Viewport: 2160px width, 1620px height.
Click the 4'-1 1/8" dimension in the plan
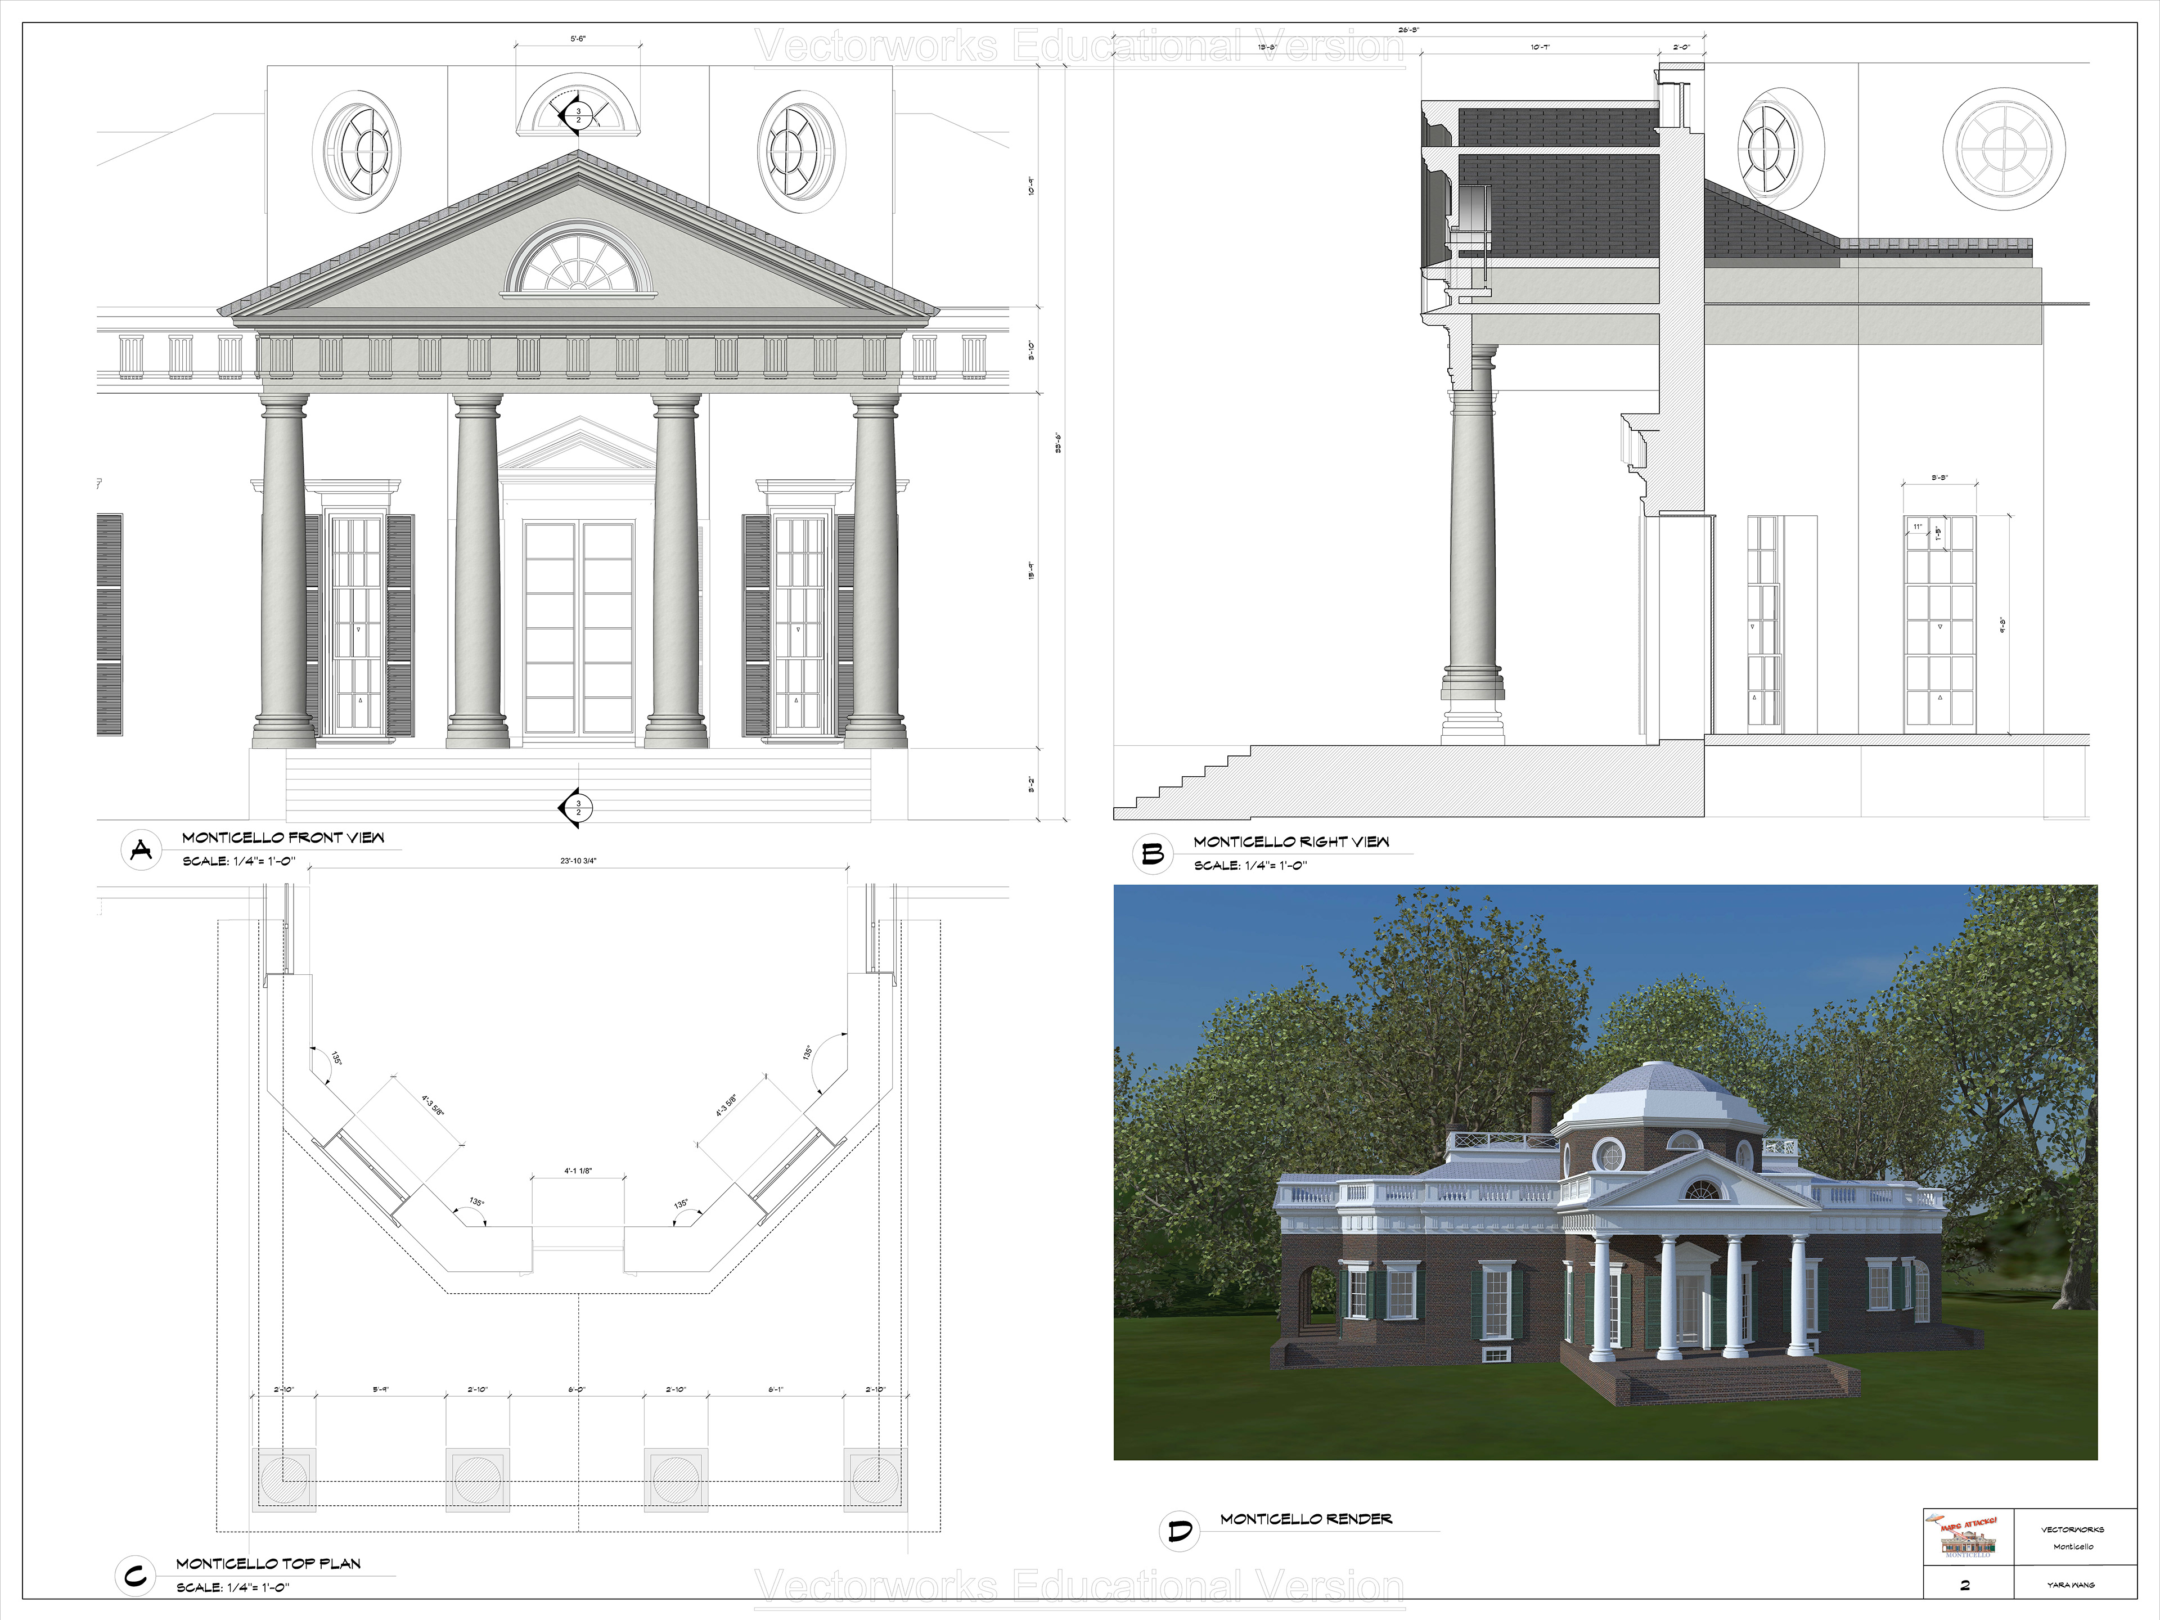coord(577,1171)
